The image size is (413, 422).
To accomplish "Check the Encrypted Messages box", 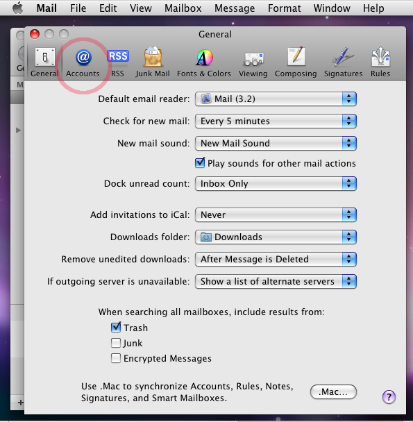I will [116, 358].
